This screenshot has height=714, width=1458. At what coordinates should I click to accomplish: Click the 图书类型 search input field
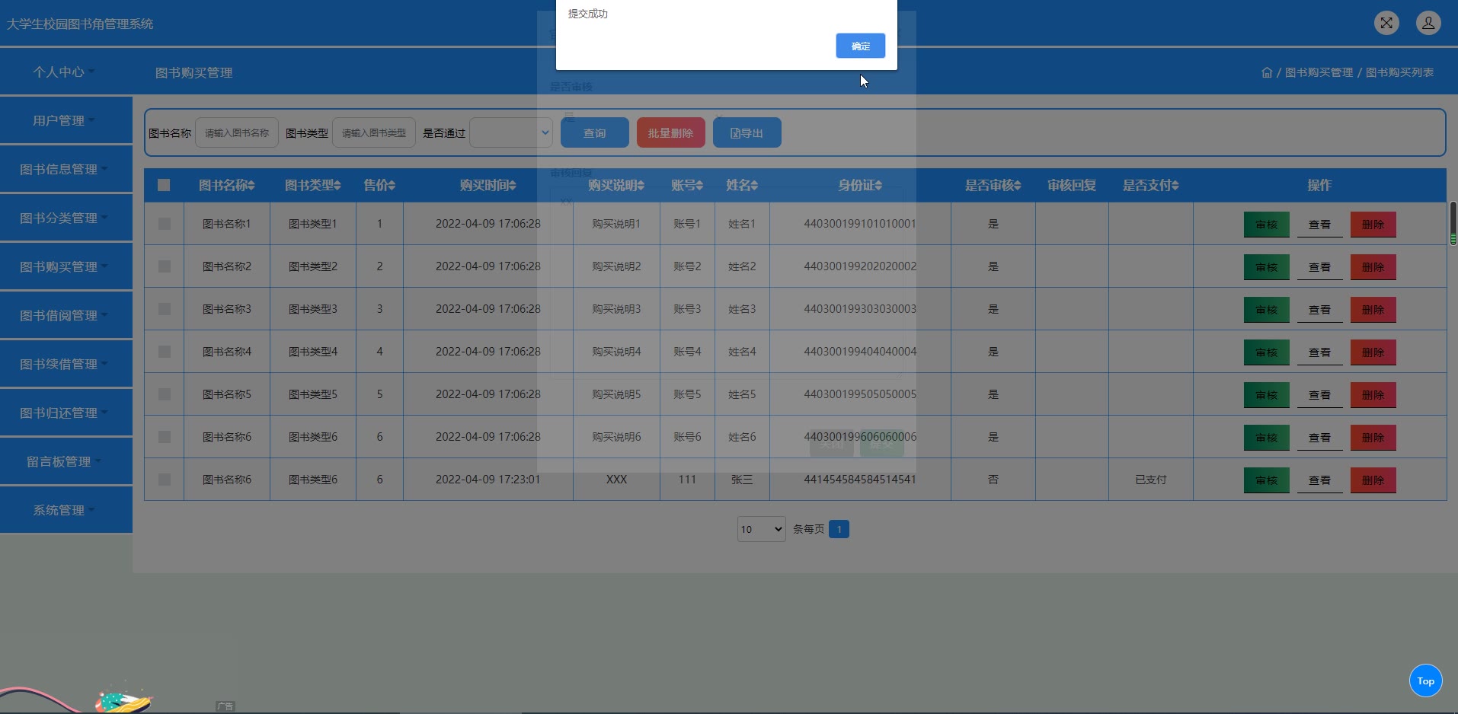374,132
